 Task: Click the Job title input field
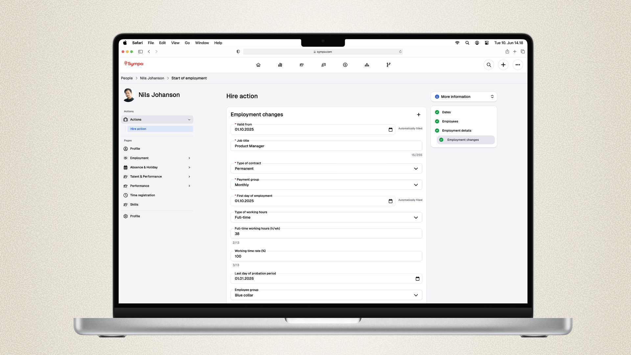click(326, 146)
